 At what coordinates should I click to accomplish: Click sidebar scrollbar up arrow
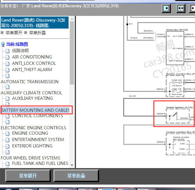(72, 19)
